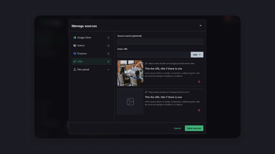This screenshot has width=275, height=154.
Task: Click the Add URL button
Action: [x=197, y=55]
